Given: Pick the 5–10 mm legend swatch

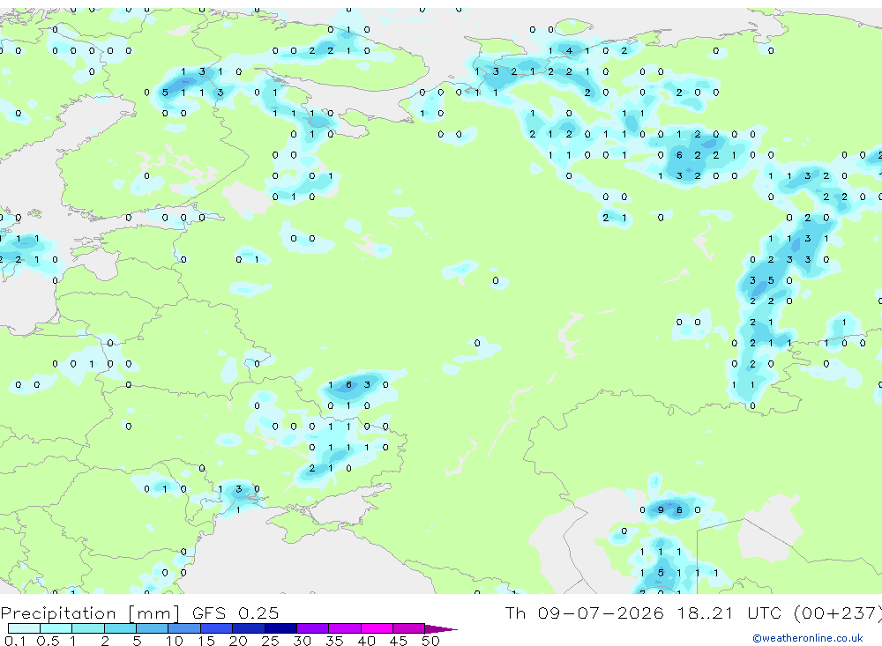Looking at the screenshot, I should [153, 628].
